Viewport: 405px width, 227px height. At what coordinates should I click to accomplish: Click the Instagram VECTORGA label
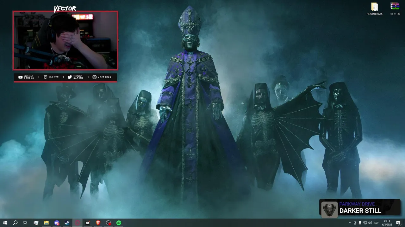point(102,77)
